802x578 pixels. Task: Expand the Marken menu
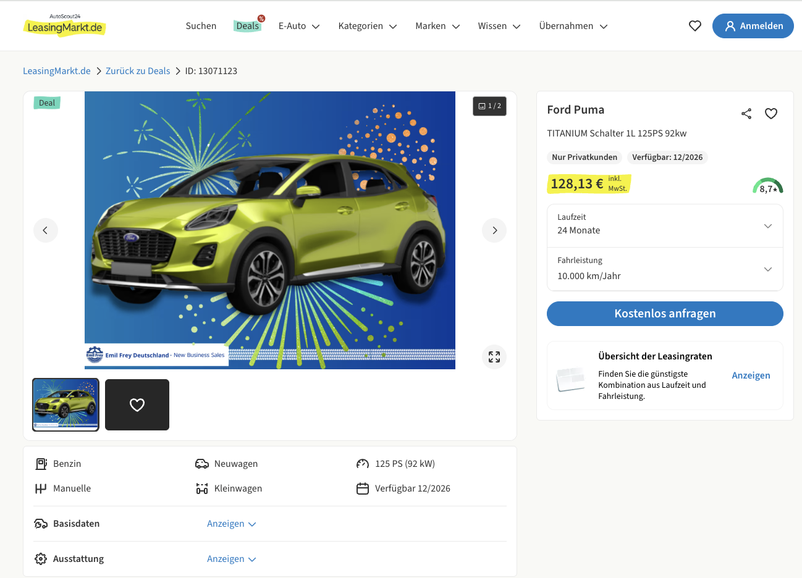pyautogui.click(x=437, y=26)
